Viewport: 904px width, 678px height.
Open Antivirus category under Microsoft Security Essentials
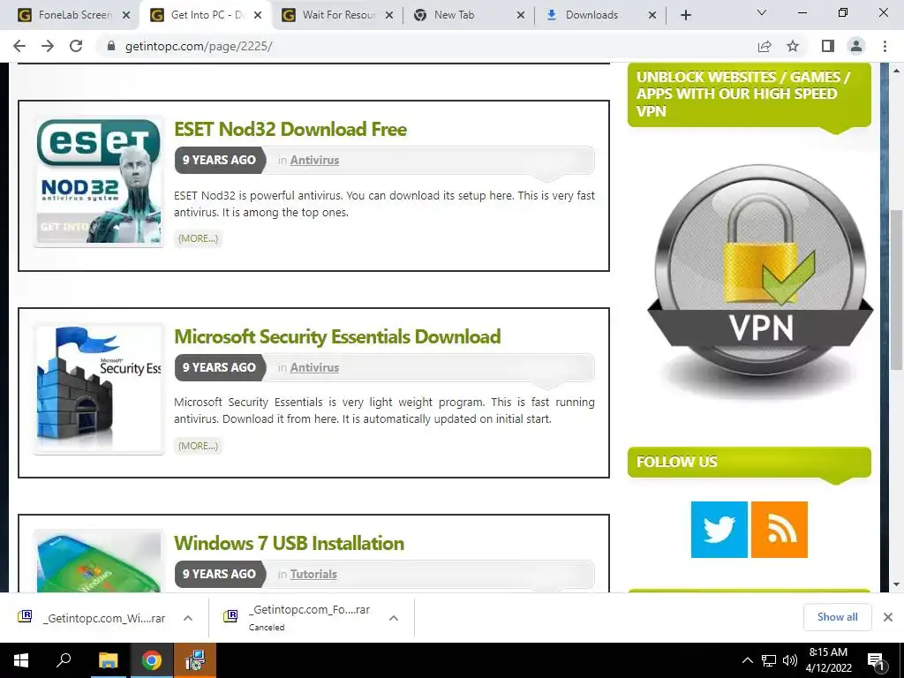click(314, 367)
